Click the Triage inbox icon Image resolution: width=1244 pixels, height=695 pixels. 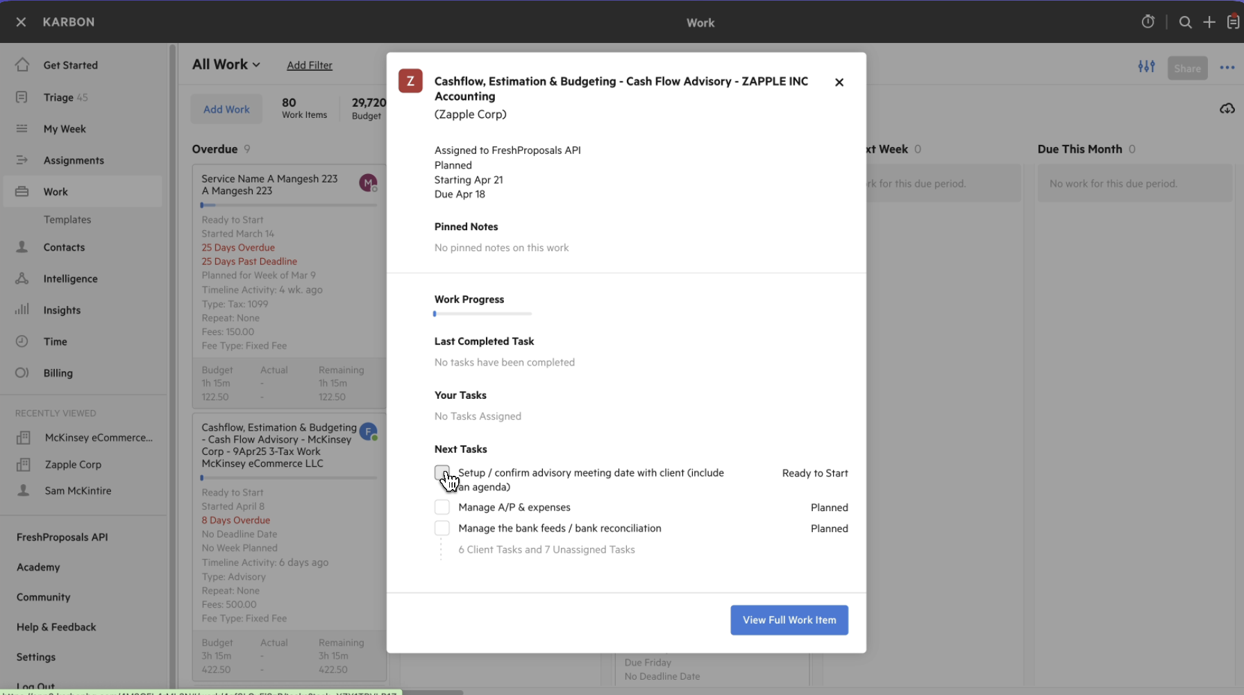22,97
